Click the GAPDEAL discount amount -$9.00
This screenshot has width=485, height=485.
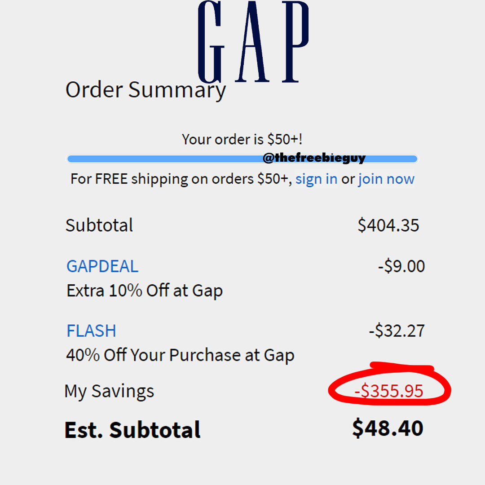point(402,266)
